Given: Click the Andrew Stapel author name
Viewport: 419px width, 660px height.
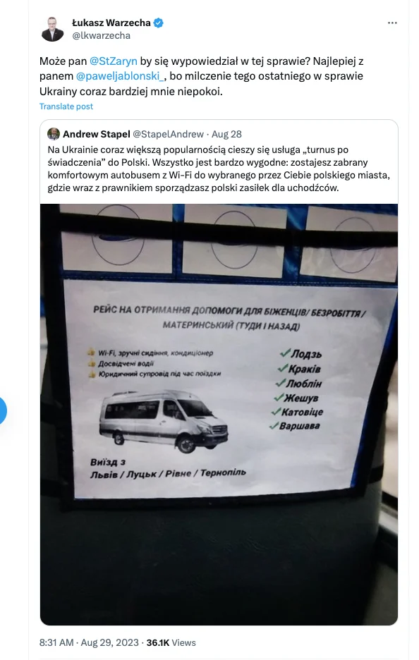Looking at the screenshot, I should pyautogui.click(x=97, y=134).
